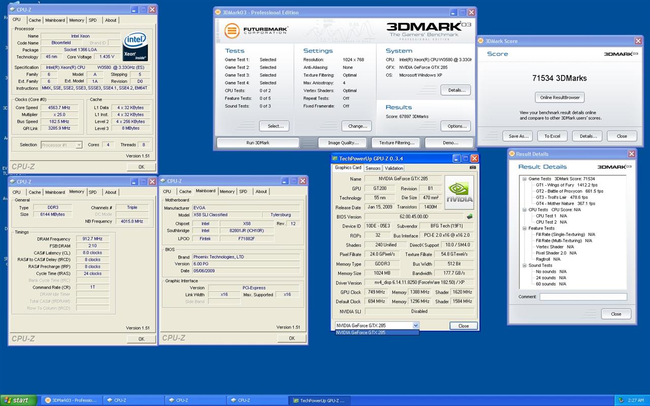The width and height of the screenshot is (650, 406).
Task: Click Run 3DMark button
Action: (258, 143)
